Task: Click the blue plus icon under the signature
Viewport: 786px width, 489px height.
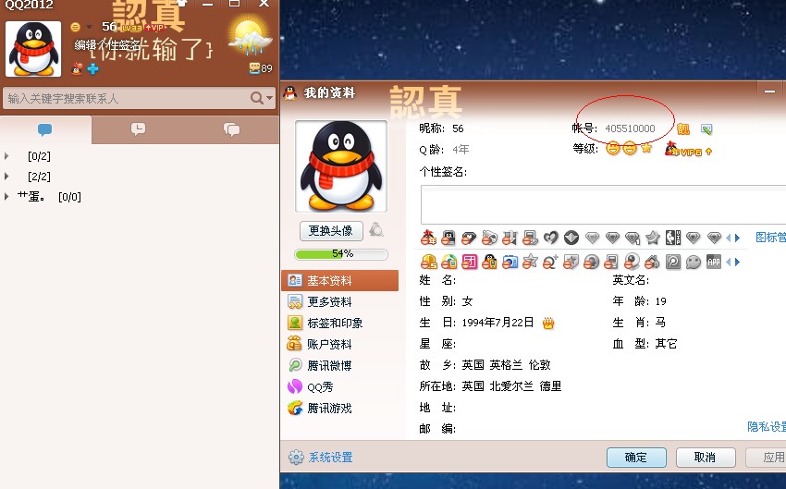Action: click(x=92, y=68)
